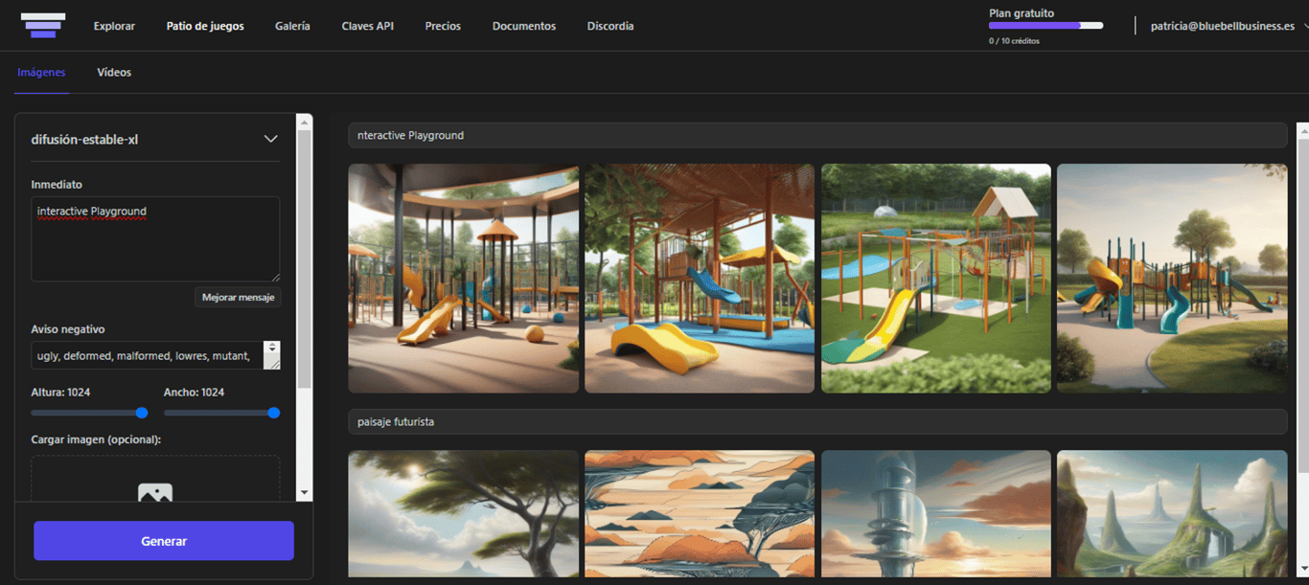Open the fourth playground image with curved path
Viewport: 1309px width, 585px height.
(x=1172, y=278)
